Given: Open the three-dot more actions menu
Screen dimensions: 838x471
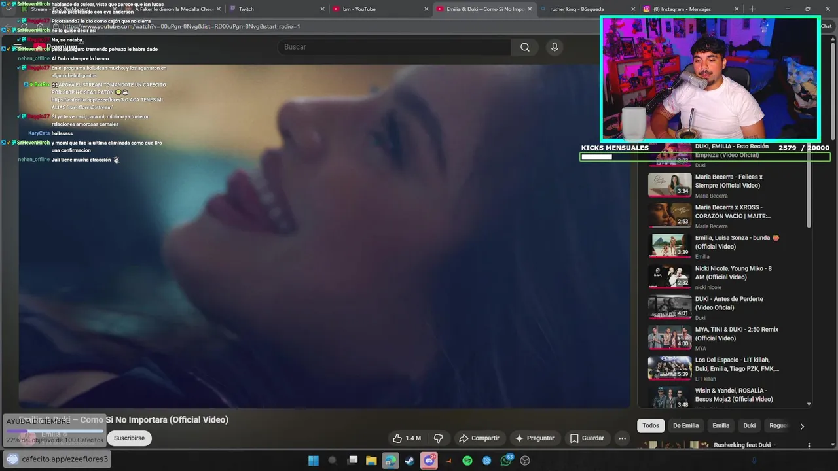Looking at the screenshot, I should [623, 438].
